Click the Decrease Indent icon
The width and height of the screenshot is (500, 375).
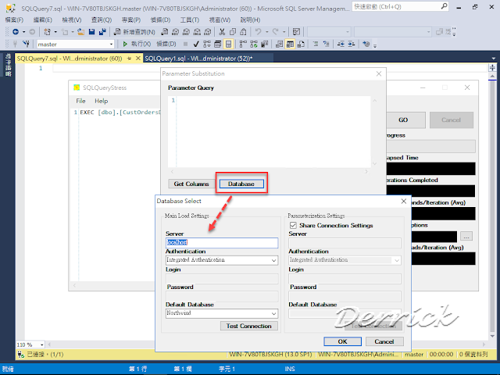click(341, 44)
